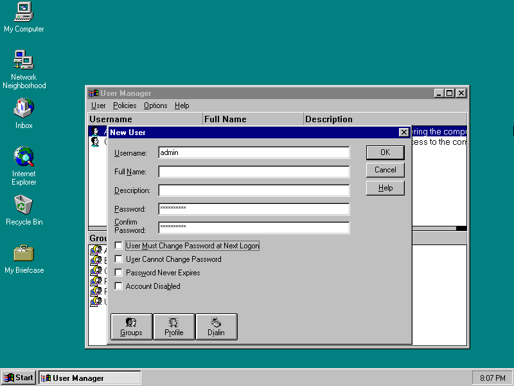The width and height of the screenshot is (514, 386).
Task: Open the Help menu in User Manager
Action: coord(182,106)
